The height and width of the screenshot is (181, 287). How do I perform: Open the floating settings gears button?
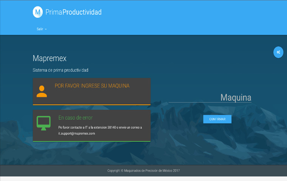click(278, 52)
